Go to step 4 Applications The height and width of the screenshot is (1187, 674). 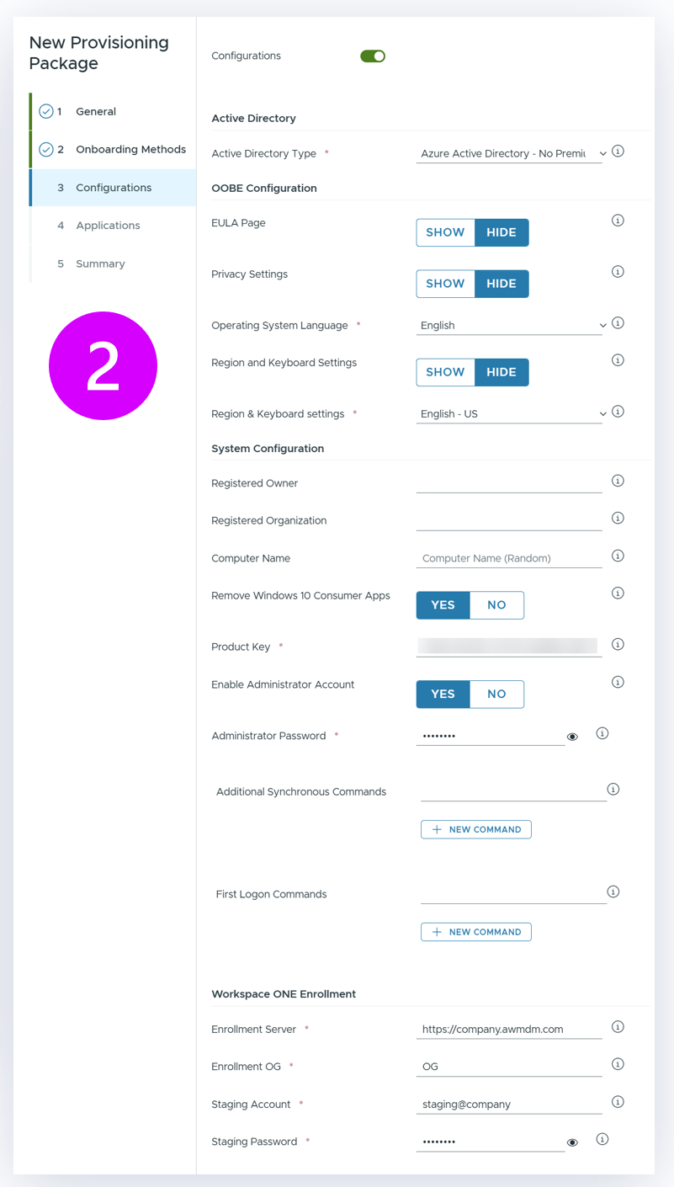tap(108, 225)
